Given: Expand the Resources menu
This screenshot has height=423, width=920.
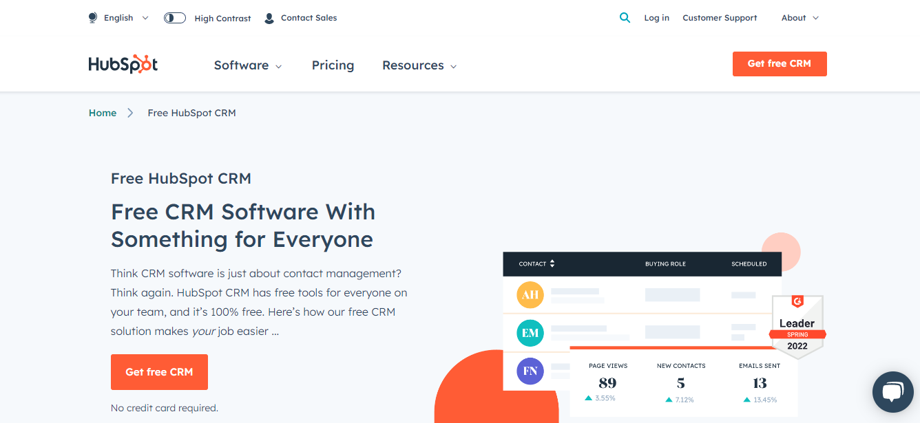Looking at the screenshot, I should pos(419,65).
